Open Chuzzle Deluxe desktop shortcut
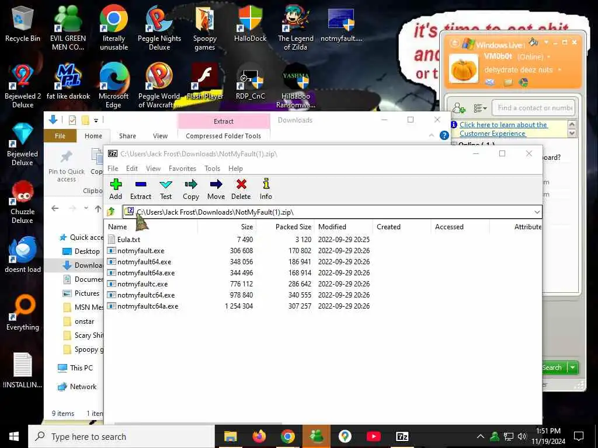598x448 pixels. click(x=23, y=202)
